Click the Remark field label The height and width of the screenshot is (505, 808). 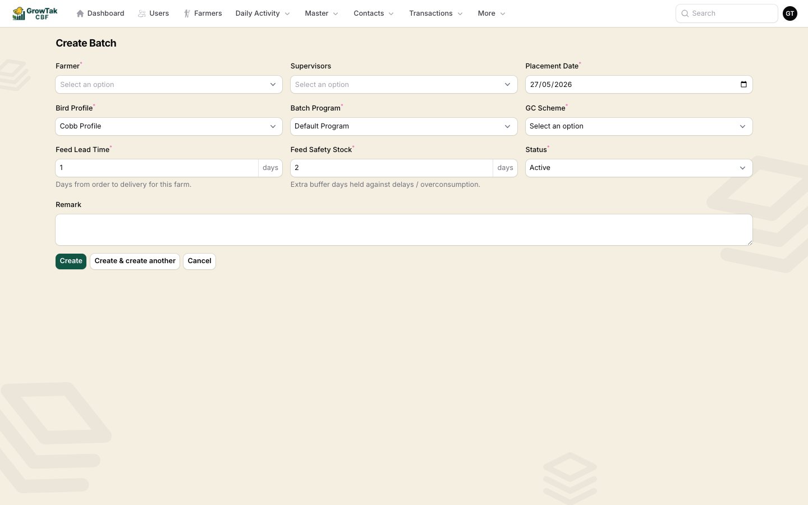coord(68,205)
